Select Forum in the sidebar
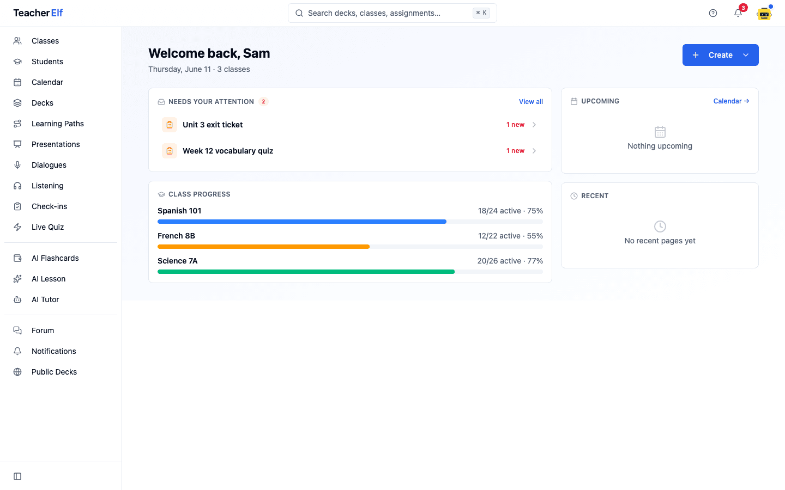The image size is (785, 490). coord(61,330)
